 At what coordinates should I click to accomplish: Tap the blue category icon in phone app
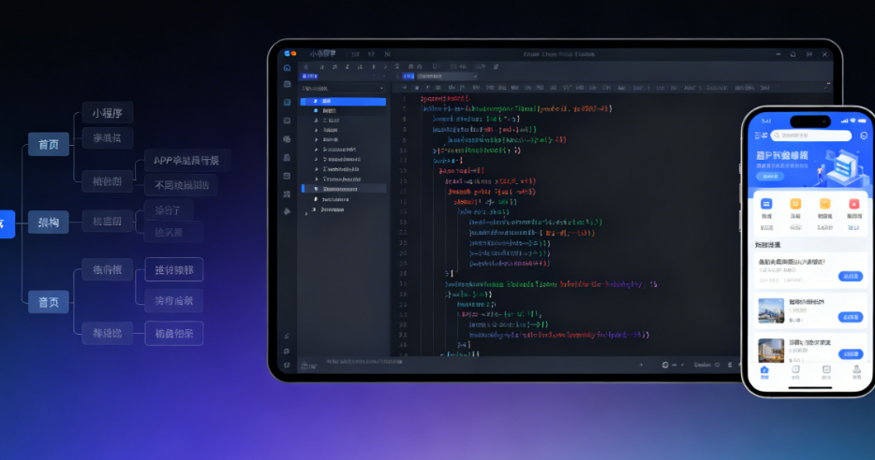pyautogui.click(x=766, y=204)
